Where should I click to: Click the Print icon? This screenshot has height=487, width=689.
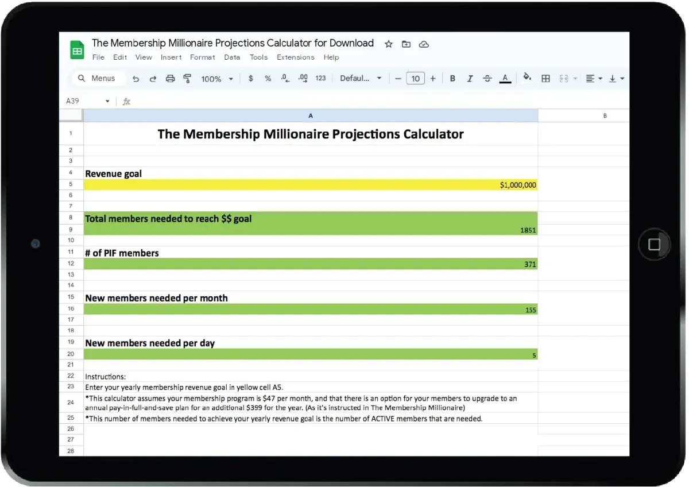click(x=170, y=79)
